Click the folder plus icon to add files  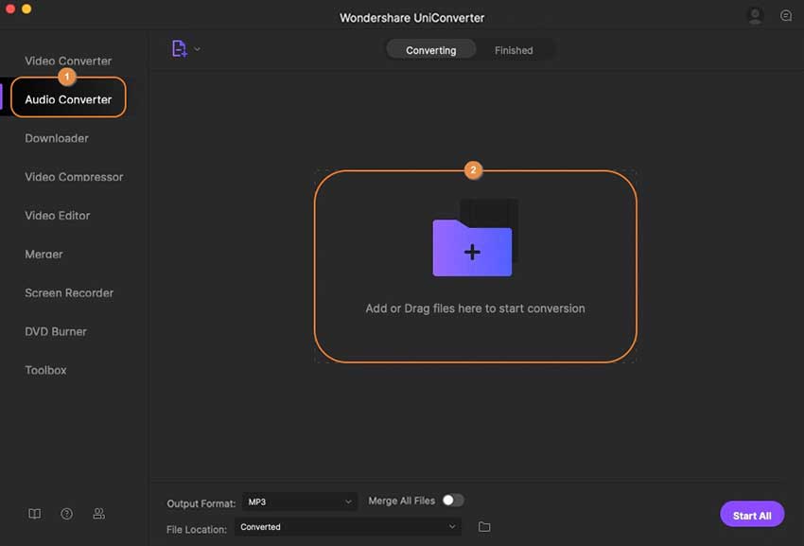point(472,248)
